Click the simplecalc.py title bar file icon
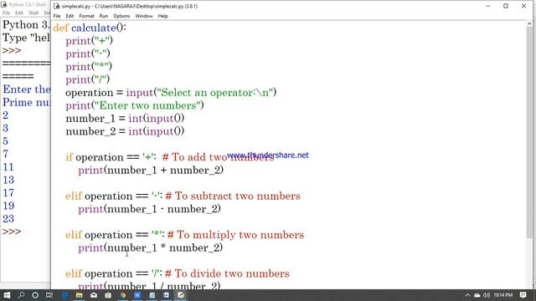Viewport: 536px width, 301px height. click(57, 6)
